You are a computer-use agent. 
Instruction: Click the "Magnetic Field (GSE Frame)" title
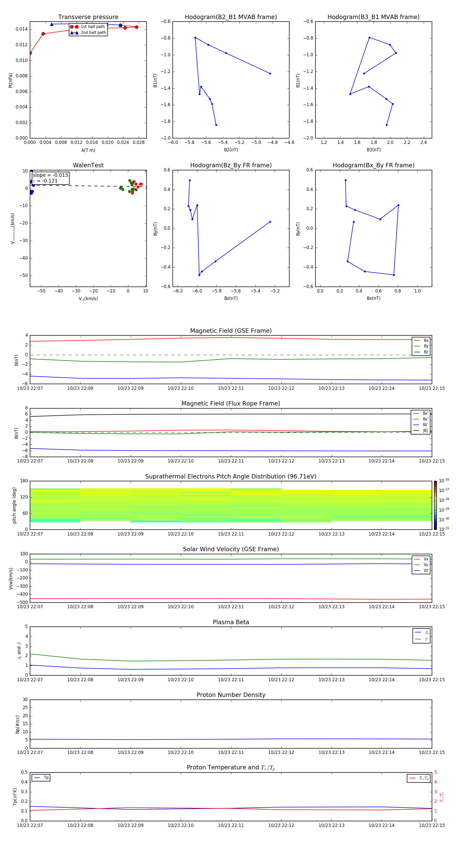pos(231,331)
